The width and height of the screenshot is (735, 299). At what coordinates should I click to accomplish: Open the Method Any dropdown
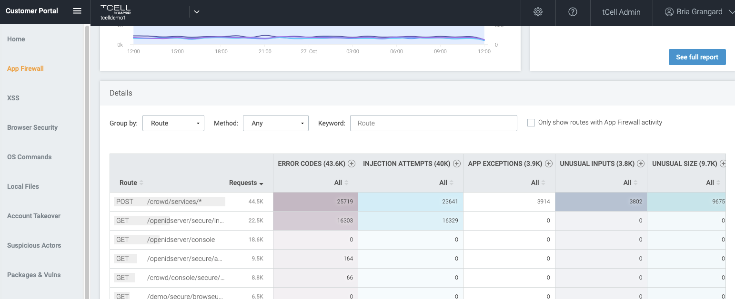click(x=276, y=123)
